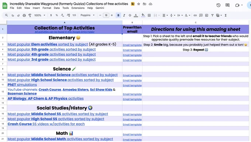This screenshot has height=142, width=251.
Task: Open the Data menu
Action: click(57, 8)
